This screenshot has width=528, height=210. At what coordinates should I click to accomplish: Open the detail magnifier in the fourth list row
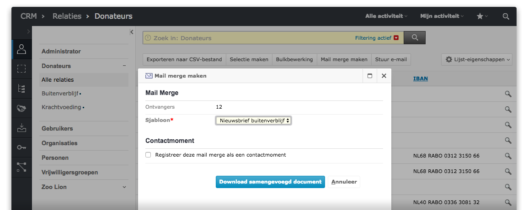(508, 140)
